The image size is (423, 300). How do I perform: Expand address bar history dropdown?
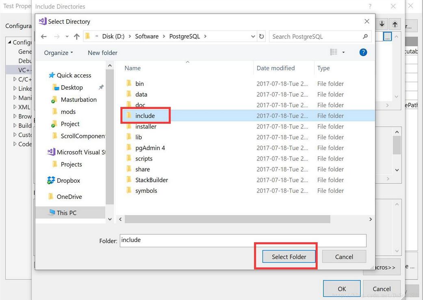pyautogui.click(x=253, y=37)
